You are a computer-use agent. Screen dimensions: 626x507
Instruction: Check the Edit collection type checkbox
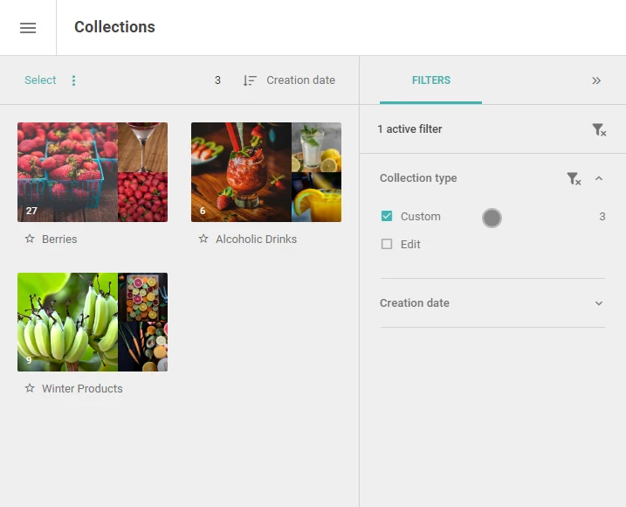click(387, 244)
